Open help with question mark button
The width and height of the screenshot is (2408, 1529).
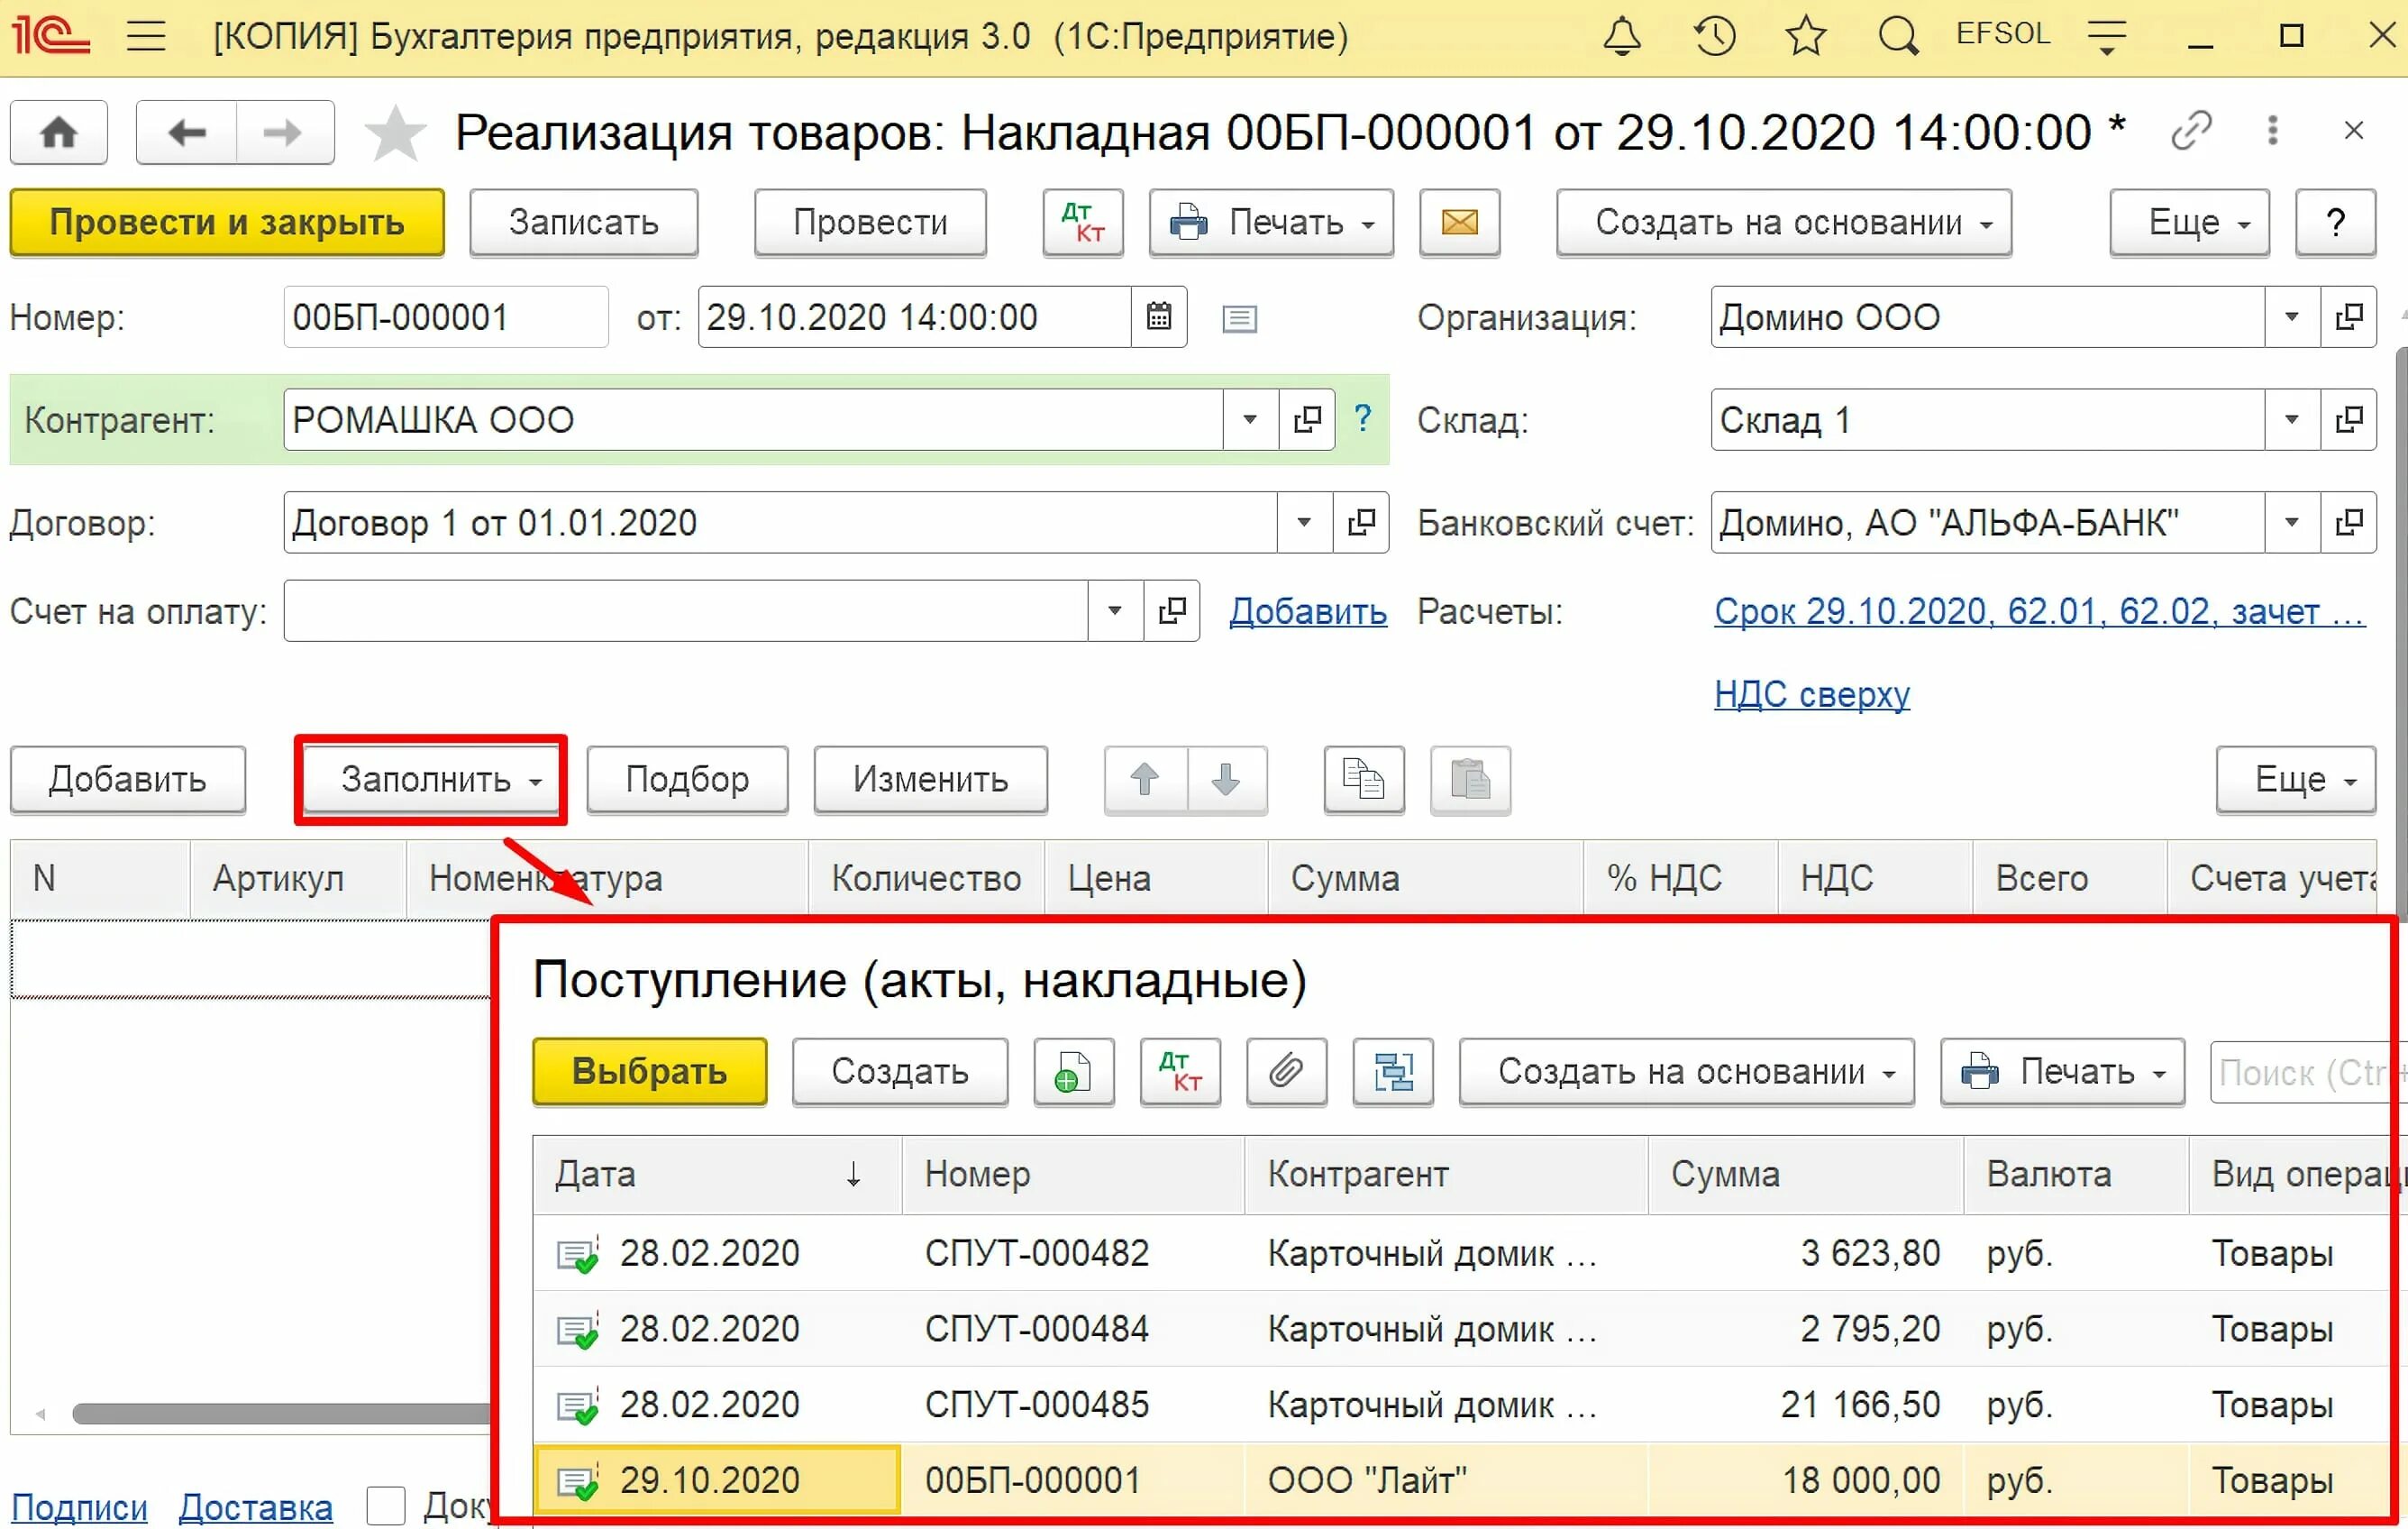[2335, 222]
